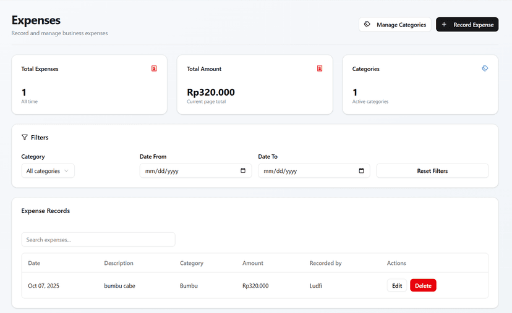Select the Rp320.000 amount cell in table
Viewport: 512px width, 313px height.
tap(255, 286)
